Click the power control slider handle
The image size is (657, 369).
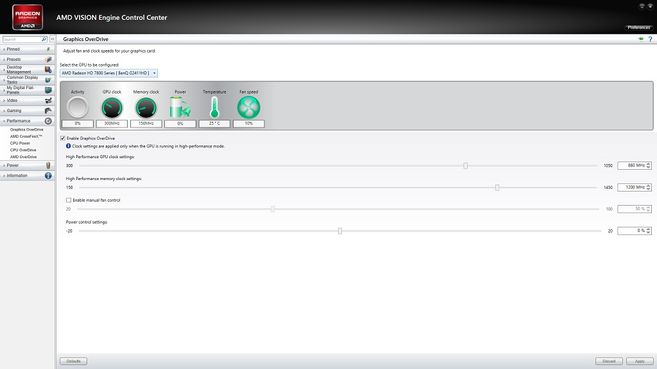point(340,231)
